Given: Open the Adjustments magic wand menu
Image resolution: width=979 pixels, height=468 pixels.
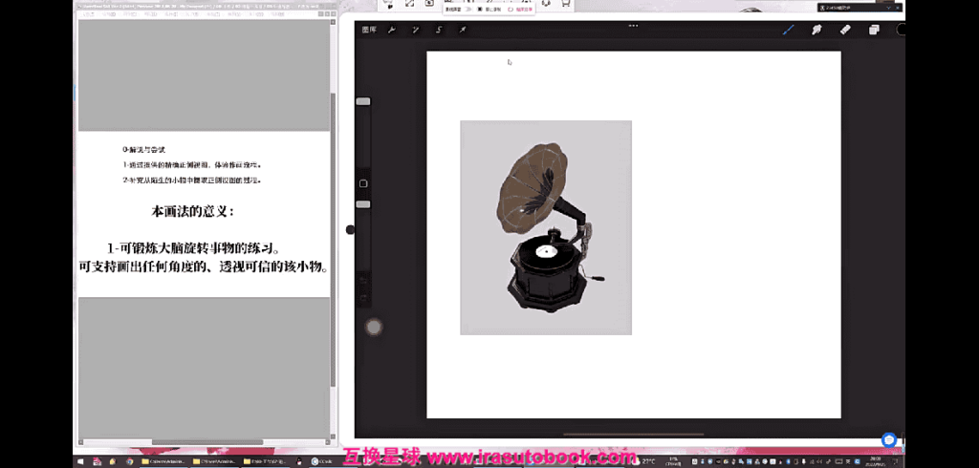Looking at the screenshot, I should point(415,30).
